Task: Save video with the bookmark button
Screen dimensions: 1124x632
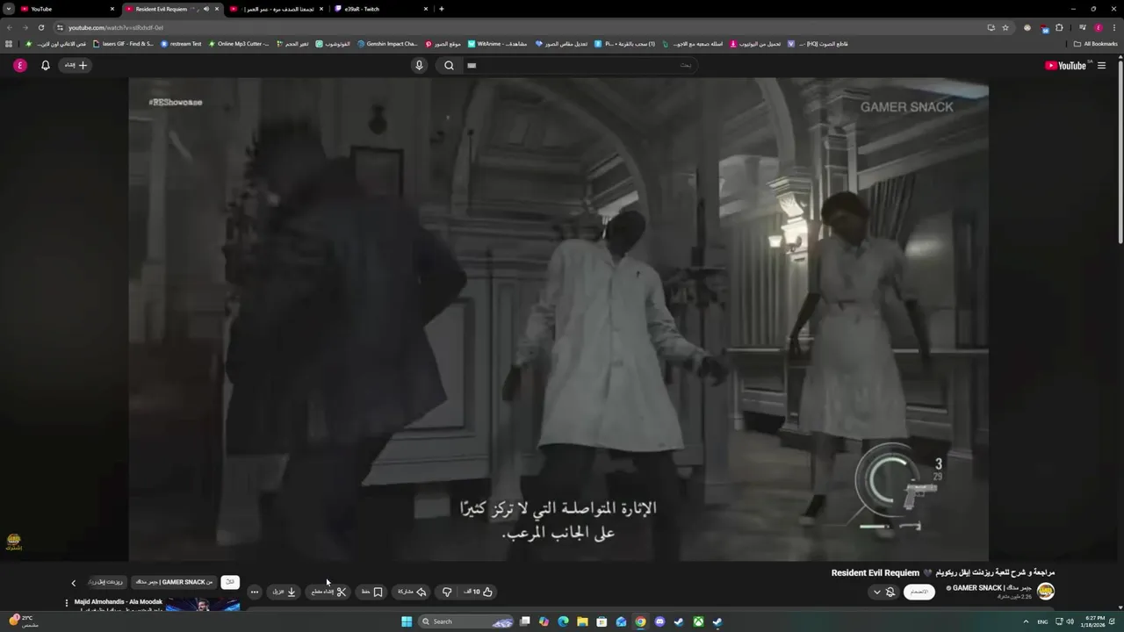Action: (372, 592)
